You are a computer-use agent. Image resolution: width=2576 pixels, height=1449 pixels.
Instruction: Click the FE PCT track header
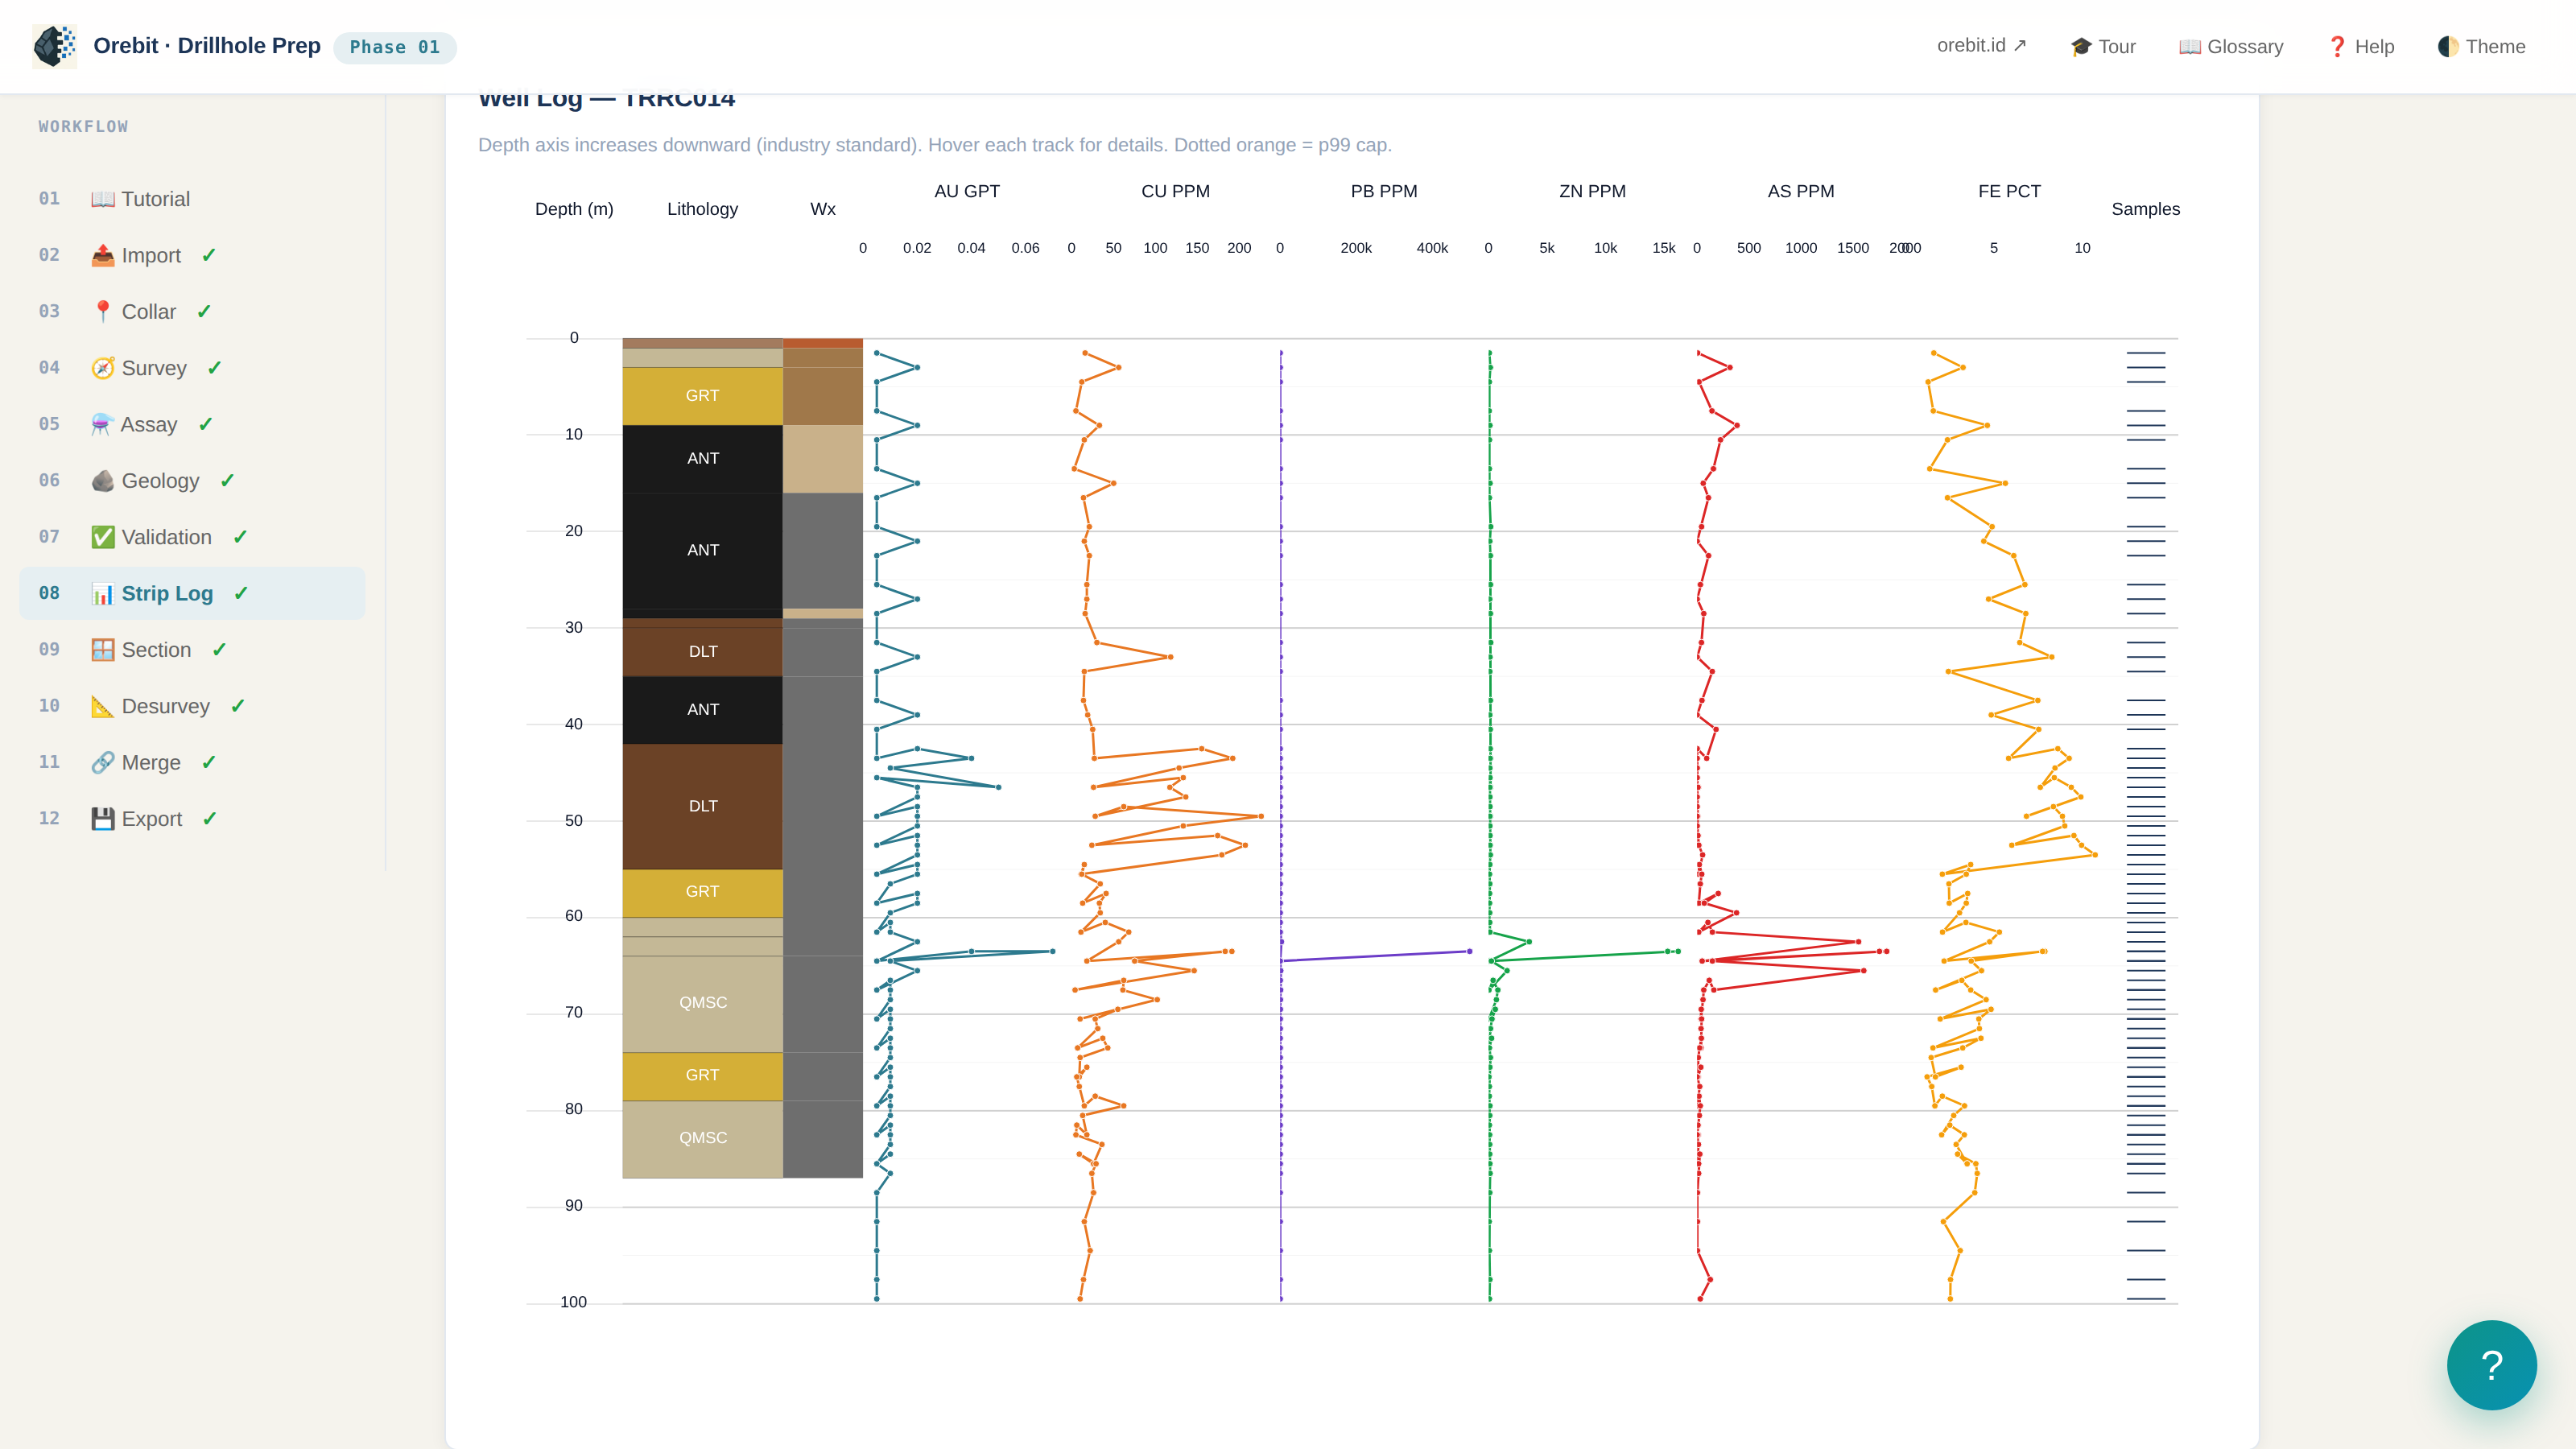(2009, 191)
